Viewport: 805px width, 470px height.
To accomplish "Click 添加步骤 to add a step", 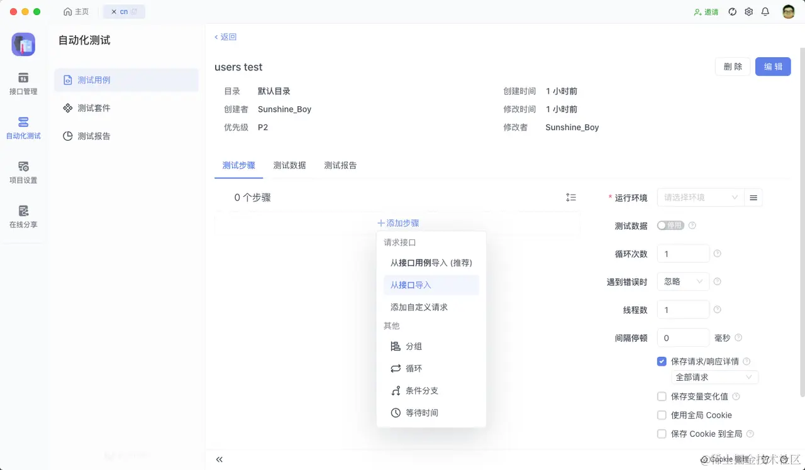I will tap(398, 223).
